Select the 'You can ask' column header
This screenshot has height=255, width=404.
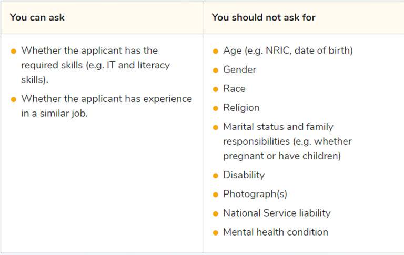pos(37,17)
